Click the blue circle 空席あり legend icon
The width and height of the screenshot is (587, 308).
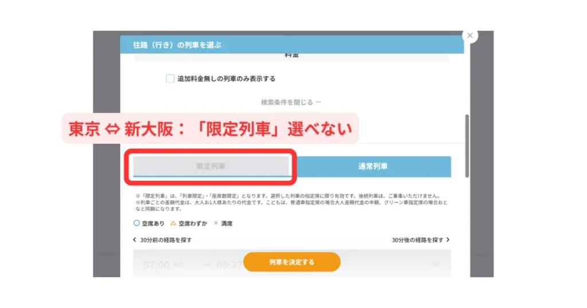(x=136, y=223)
